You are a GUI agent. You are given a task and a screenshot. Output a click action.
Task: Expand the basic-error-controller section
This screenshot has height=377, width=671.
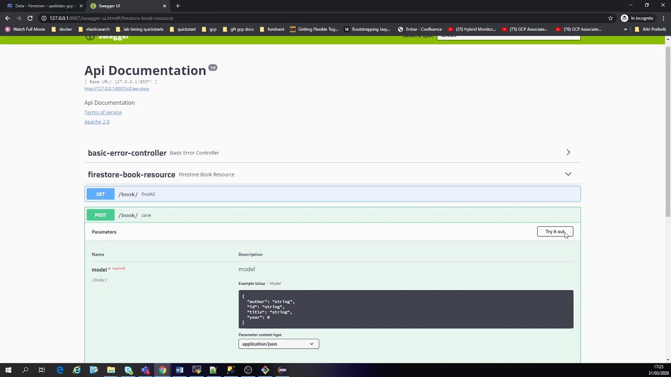(332, 153)
